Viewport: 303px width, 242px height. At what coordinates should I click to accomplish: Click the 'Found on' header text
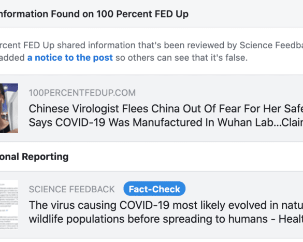(73, 14)
